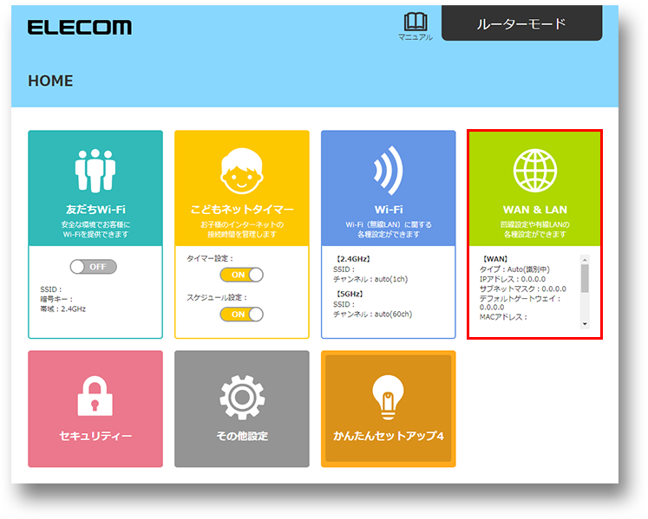
Task: Click the タイマー設定 label
Action: (210, 258)
